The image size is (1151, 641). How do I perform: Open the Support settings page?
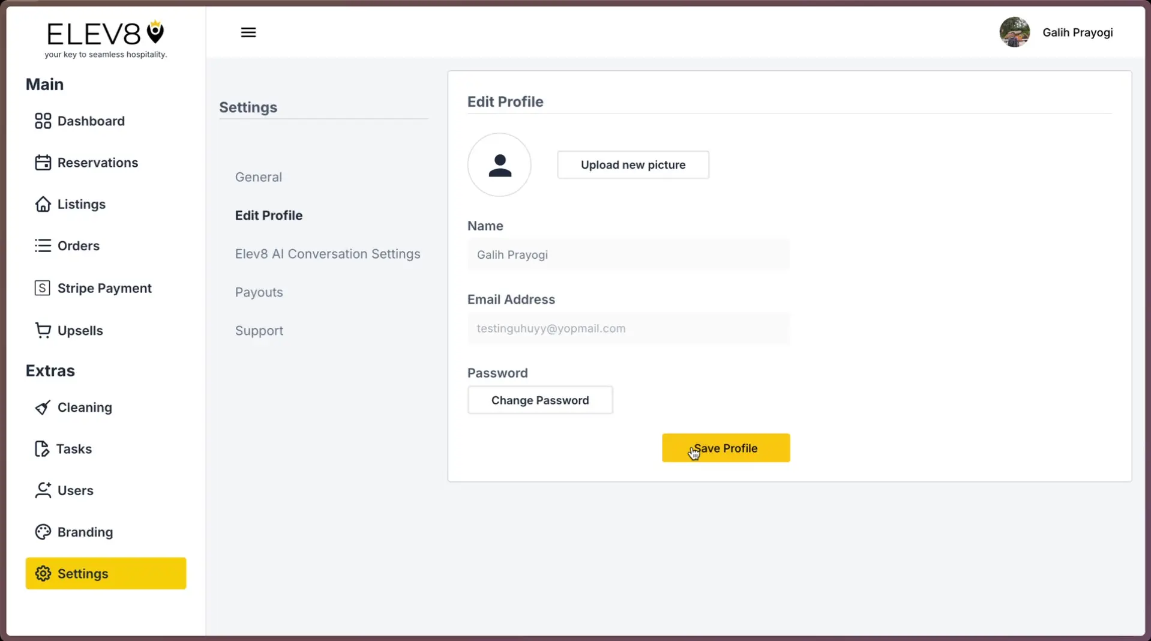click(x=259, y=330)
